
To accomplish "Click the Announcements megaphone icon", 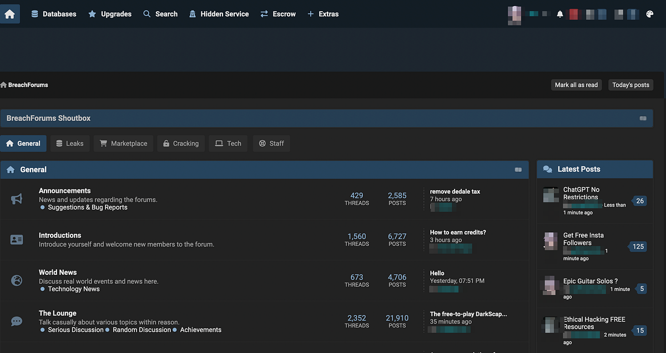I will pyautogui.click(x=17, y=199).
